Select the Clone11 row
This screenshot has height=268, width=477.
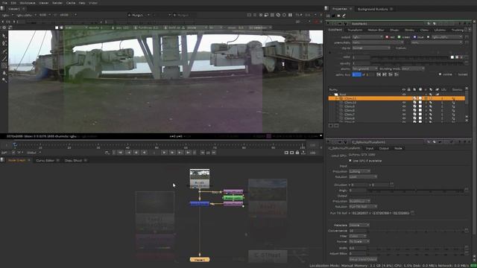coord(397,98)
